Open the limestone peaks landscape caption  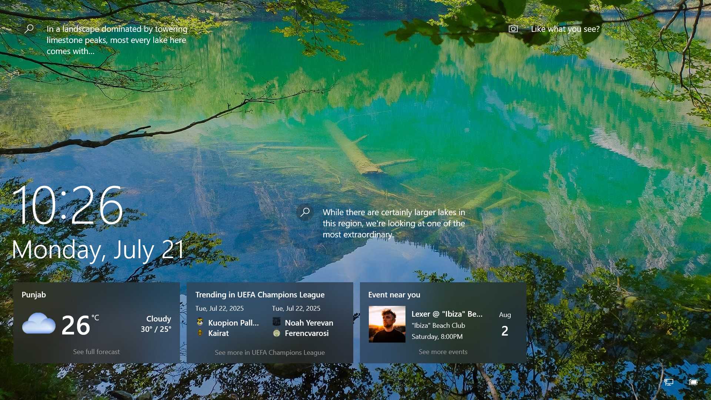tap(117, 40)
